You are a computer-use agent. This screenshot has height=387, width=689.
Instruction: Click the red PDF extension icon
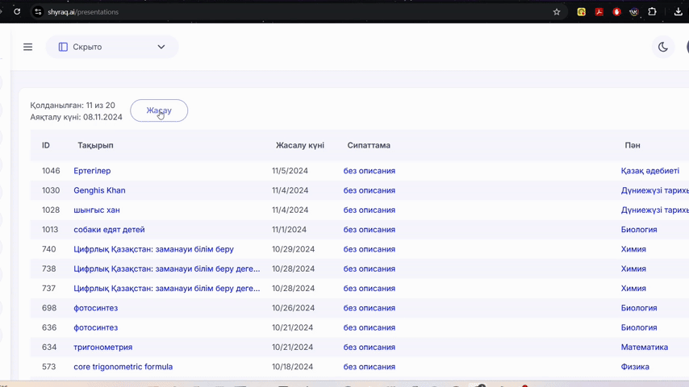599,12
